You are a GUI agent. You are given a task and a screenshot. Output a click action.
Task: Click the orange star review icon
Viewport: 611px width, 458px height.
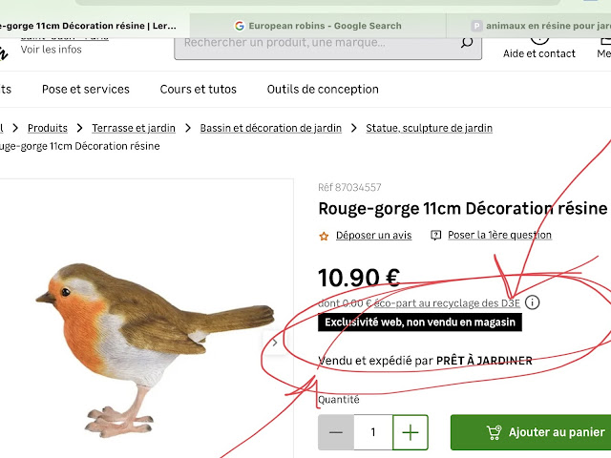[x=324, y=236]
